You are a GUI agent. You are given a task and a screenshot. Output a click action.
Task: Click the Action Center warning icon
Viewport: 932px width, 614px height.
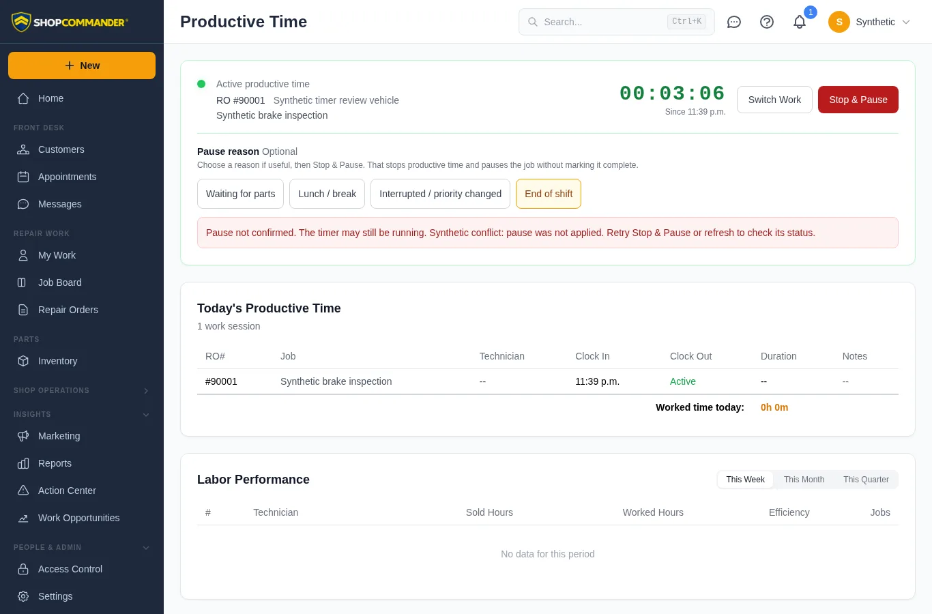(x=23, y=491)
